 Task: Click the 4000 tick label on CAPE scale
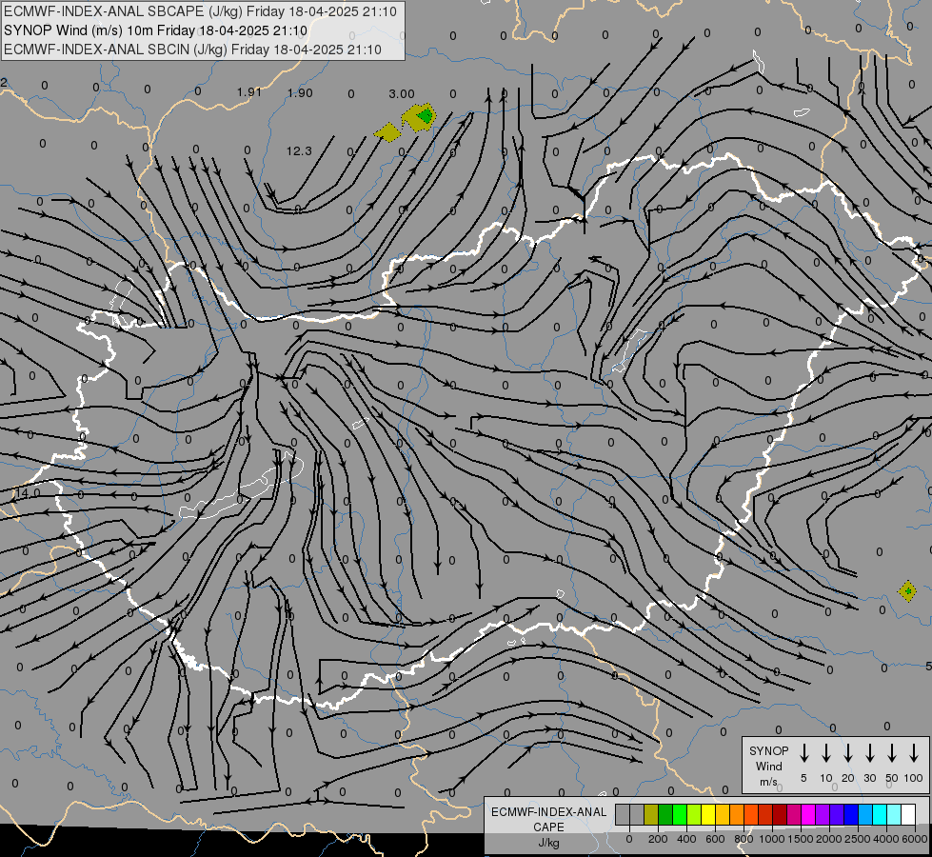tap(886, 839)
